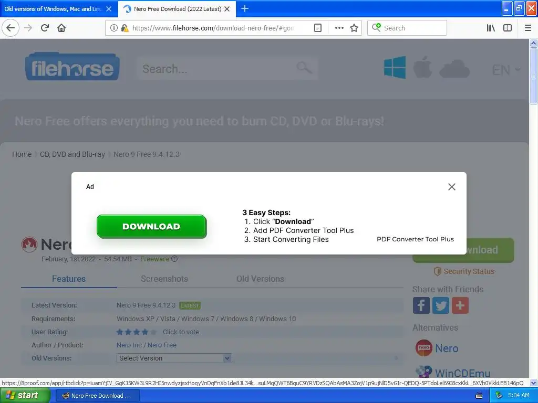This screenshot has width=538, height=403.
Task: Reload the current page
Action: [45, 28]
